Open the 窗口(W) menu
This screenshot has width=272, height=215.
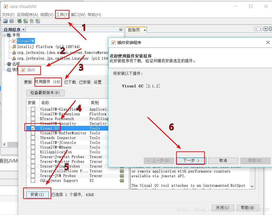click(x=78, y=15)
